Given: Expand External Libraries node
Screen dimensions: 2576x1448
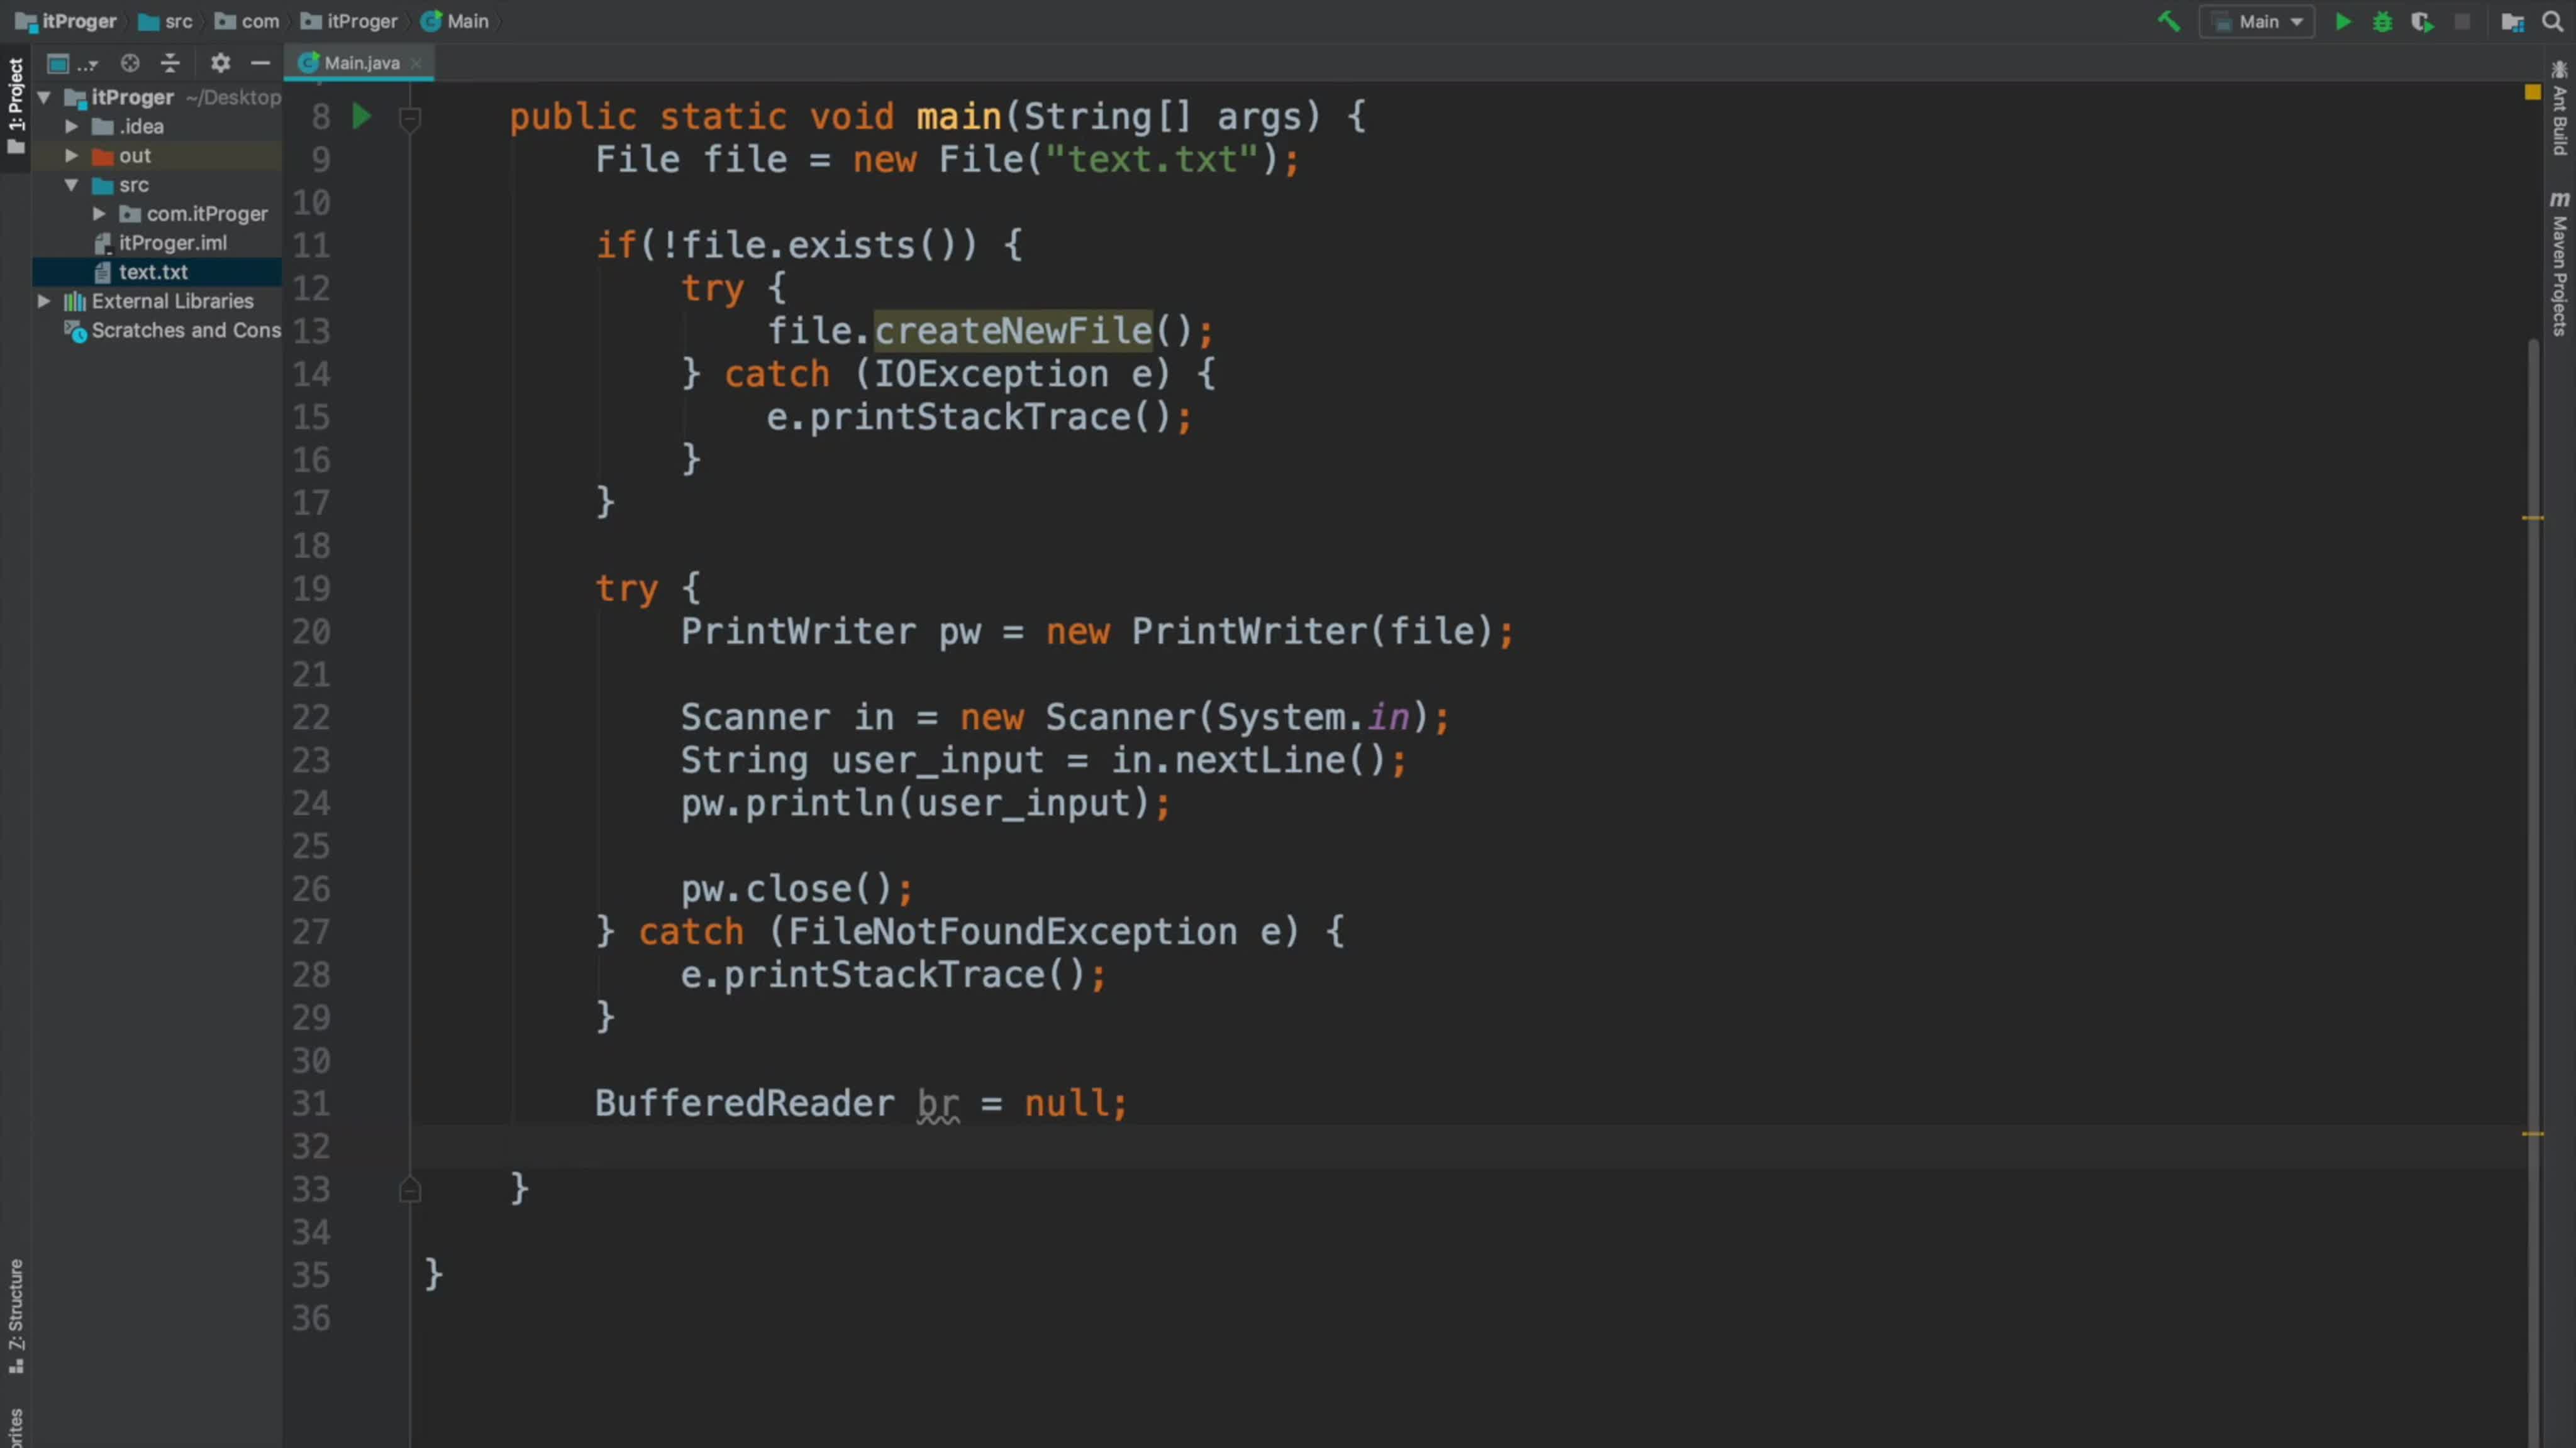Looking at the screenshot, I should point(44,301).
